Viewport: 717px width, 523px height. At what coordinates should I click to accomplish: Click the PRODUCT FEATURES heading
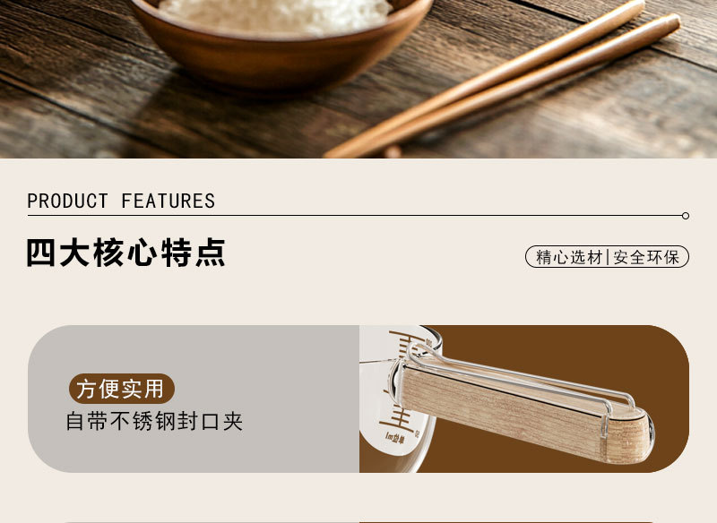(x=121, y=201)
